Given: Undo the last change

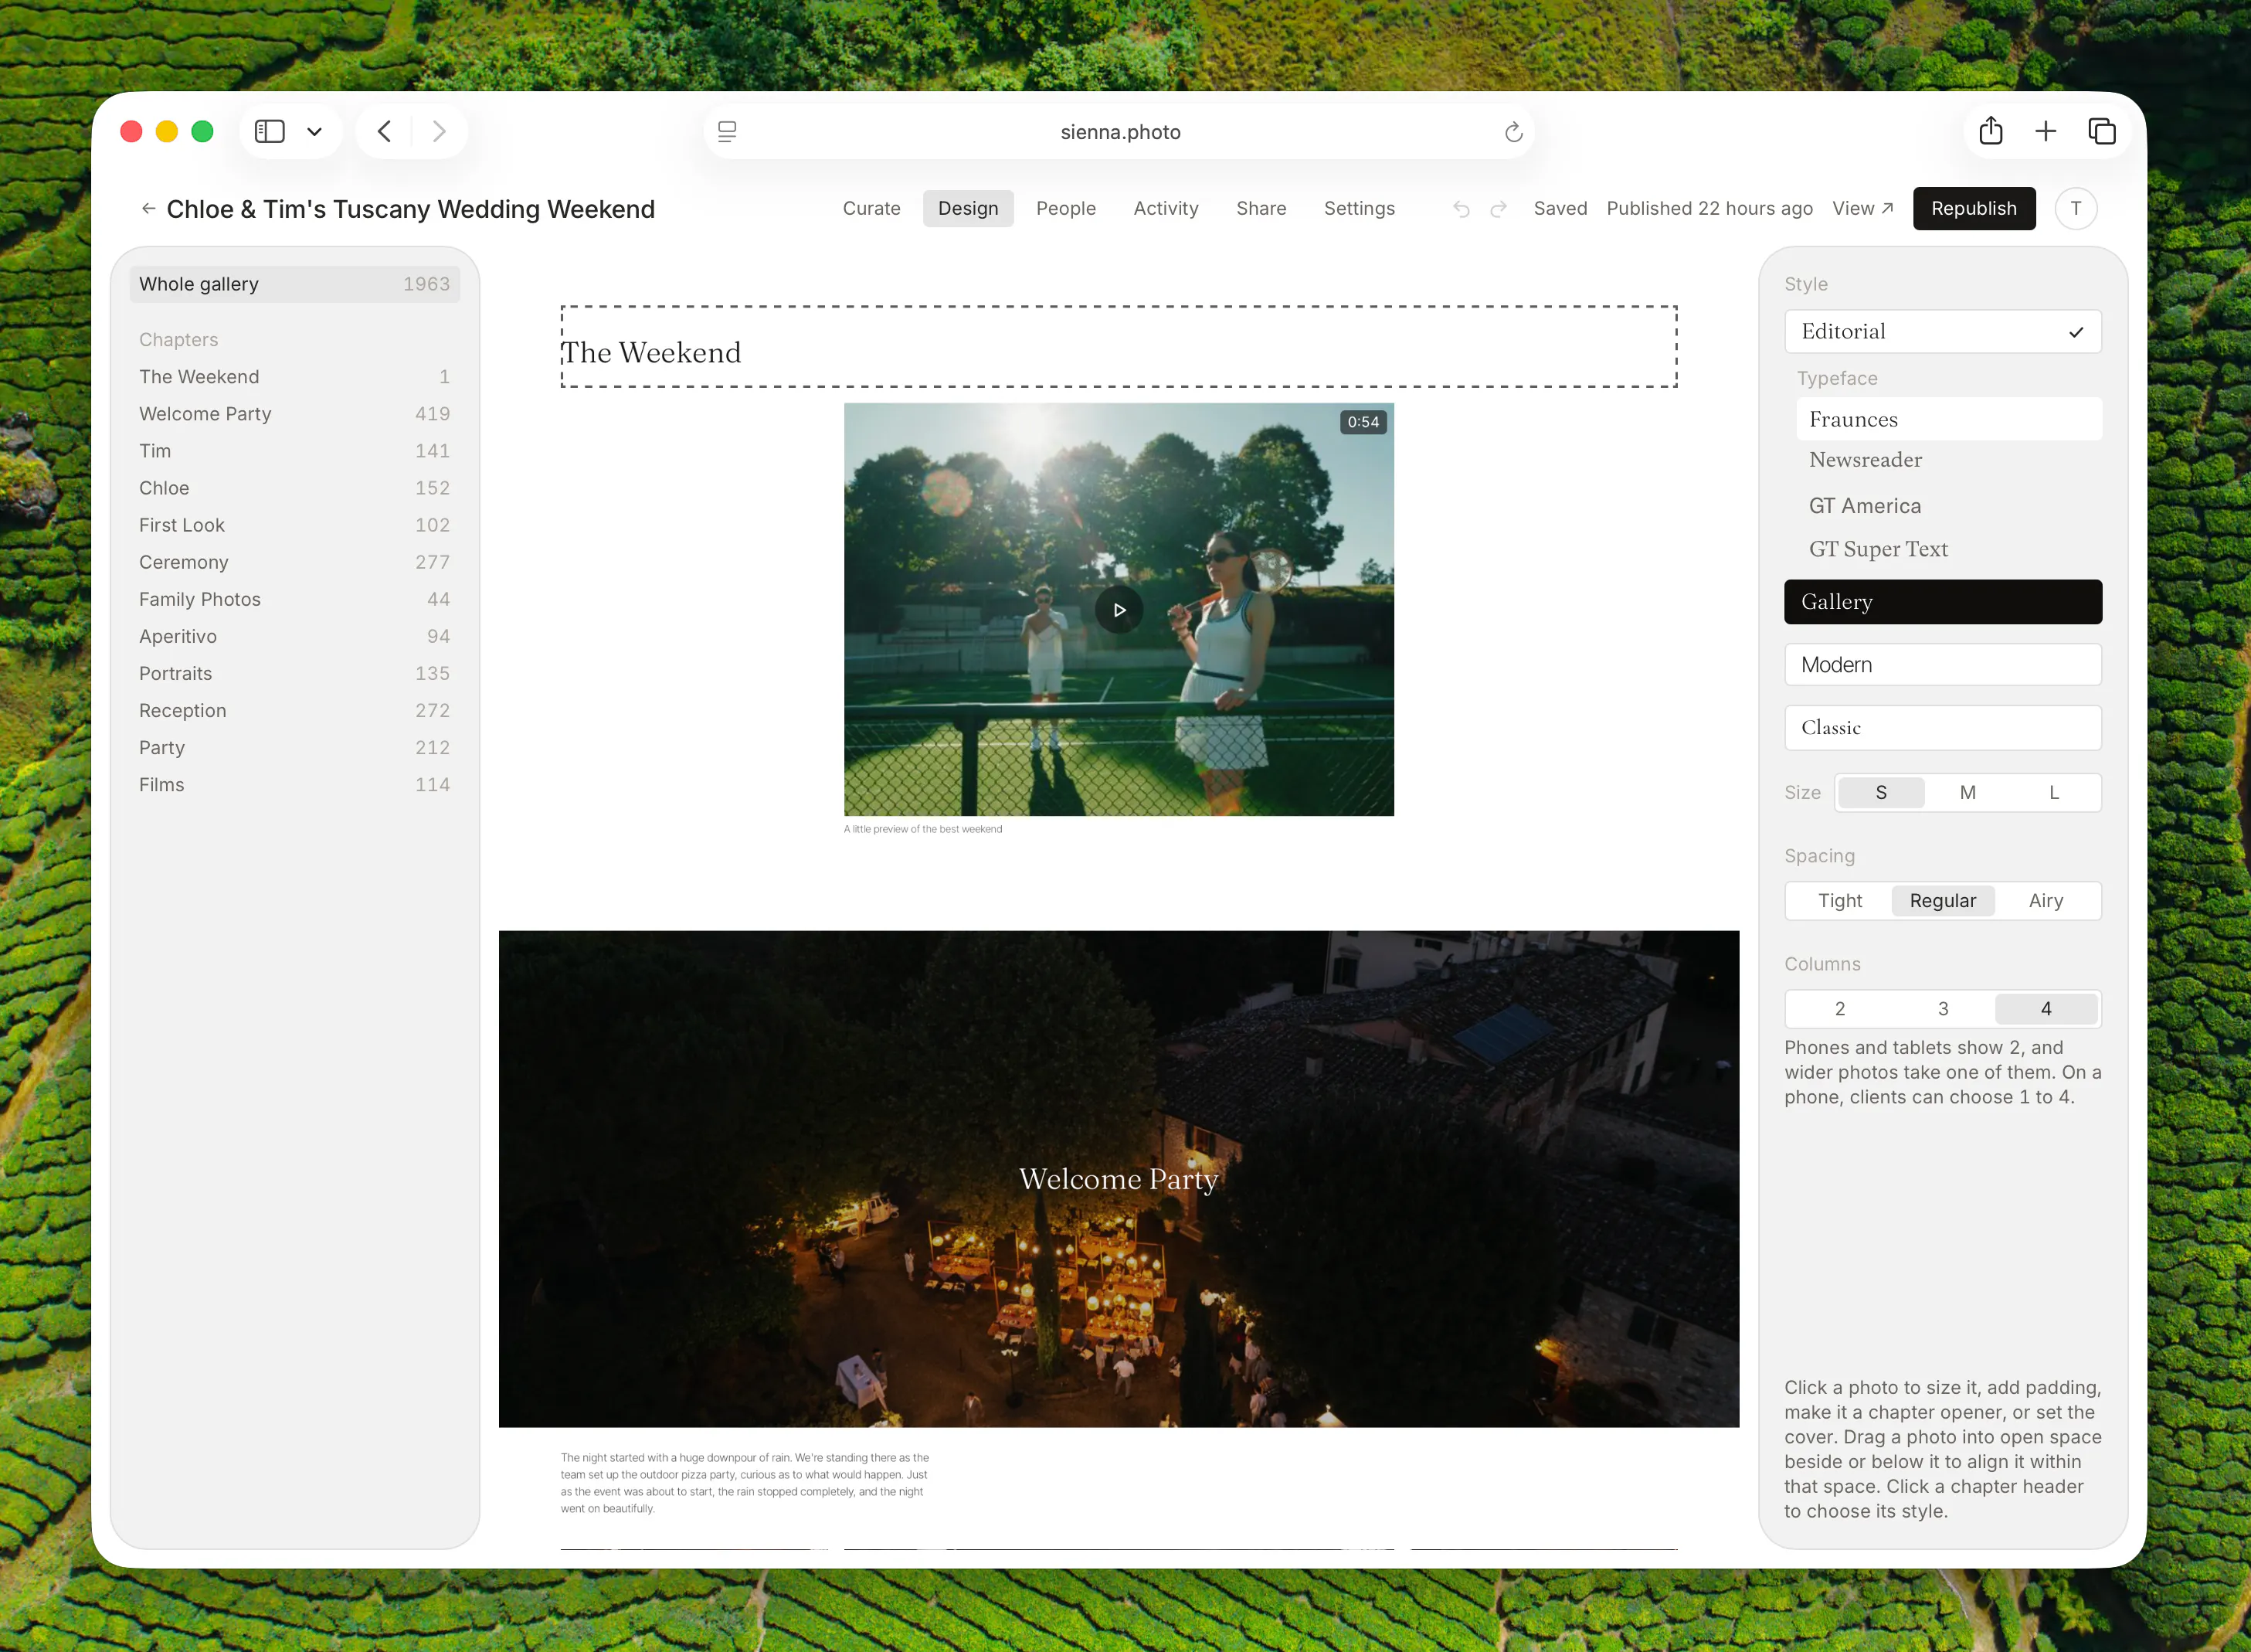Looking at the screenshot, I should pyautogui.click(x=1460, y=208).
